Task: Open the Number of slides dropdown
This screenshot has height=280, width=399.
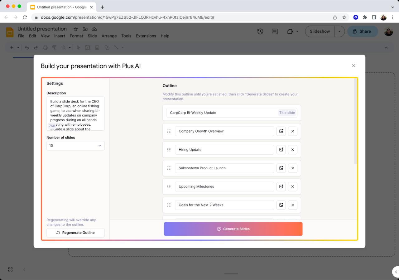Action: [75, 146]
